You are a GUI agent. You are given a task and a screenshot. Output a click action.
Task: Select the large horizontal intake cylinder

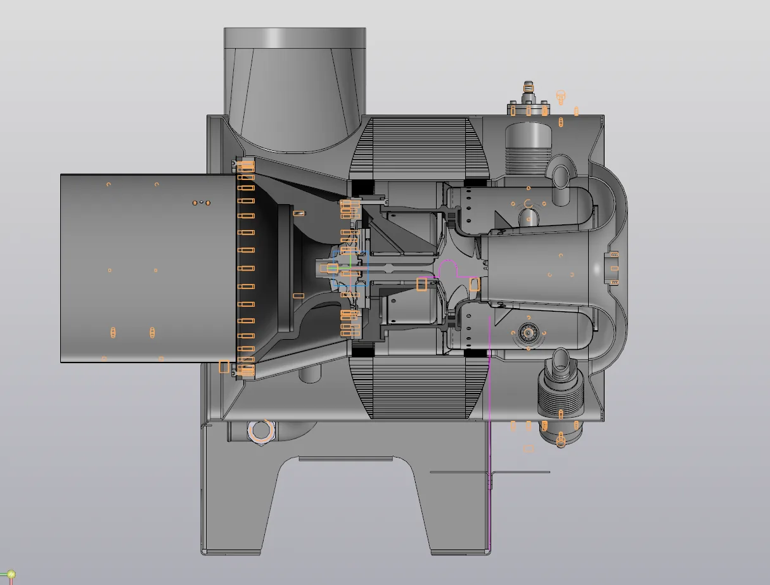tap(148, 268)
